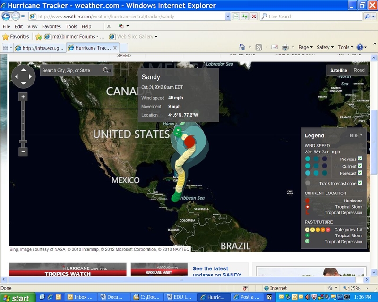Click the green Refresh arrows icon

pos(245,17)
